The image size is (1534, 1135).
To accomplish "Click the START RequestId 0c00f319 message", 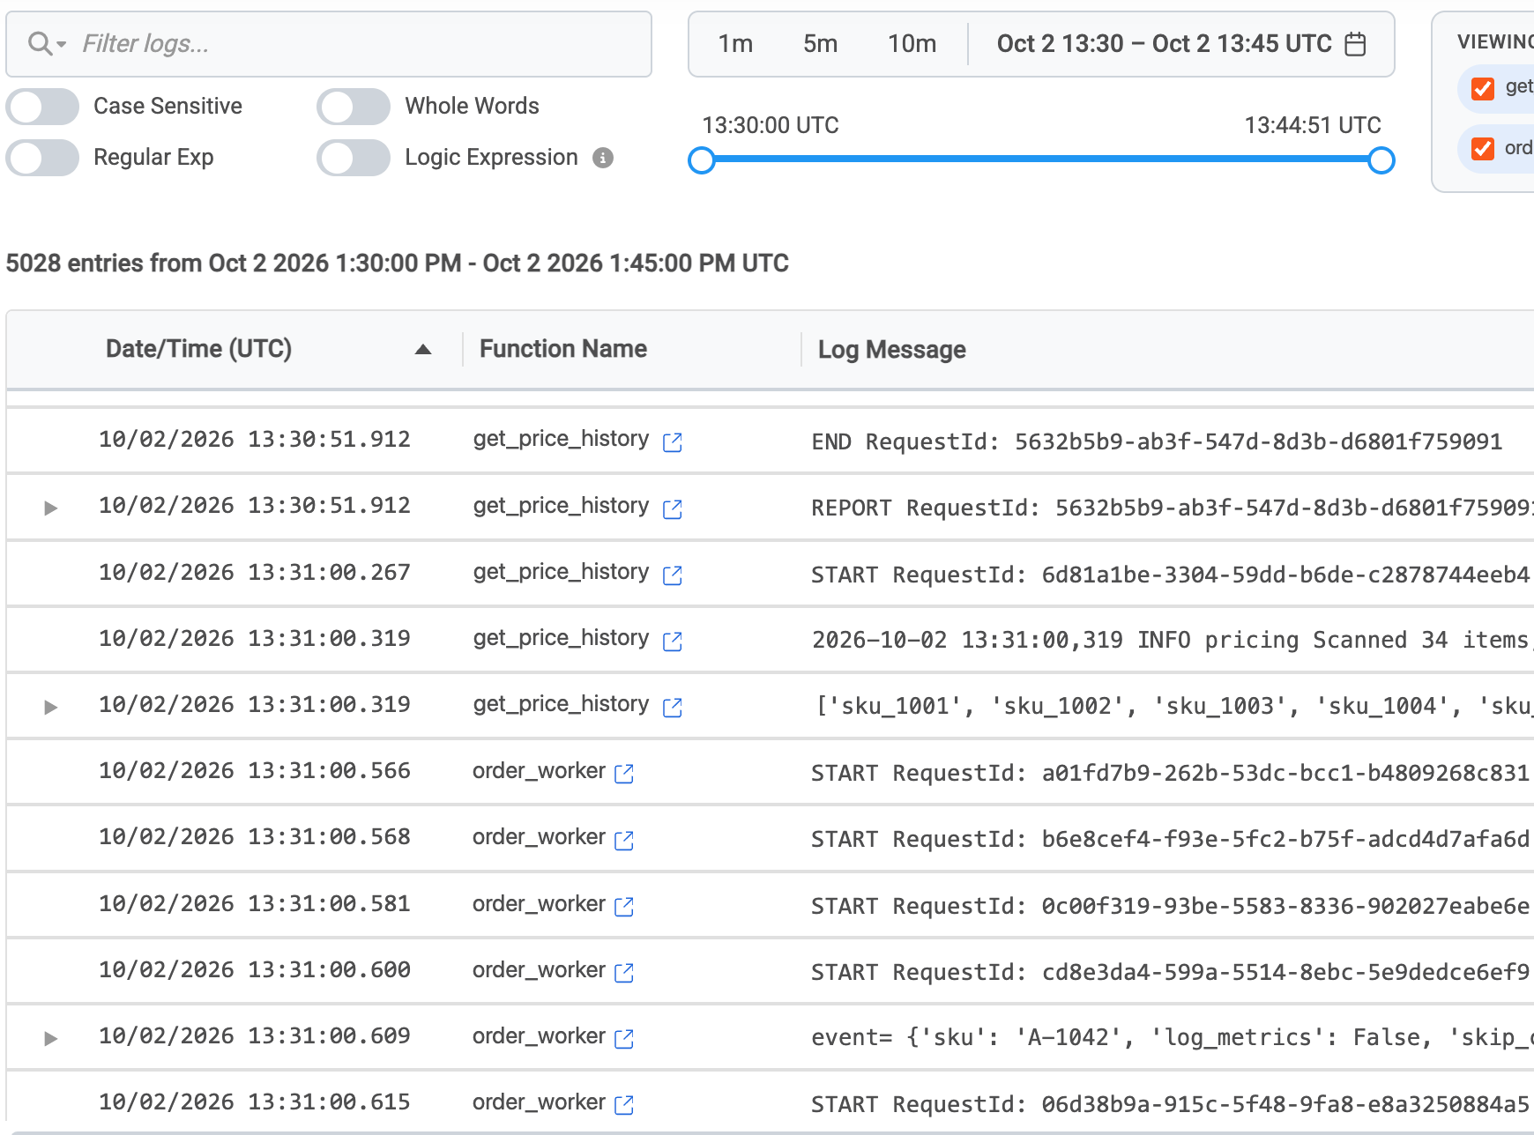I will 1170,906.
